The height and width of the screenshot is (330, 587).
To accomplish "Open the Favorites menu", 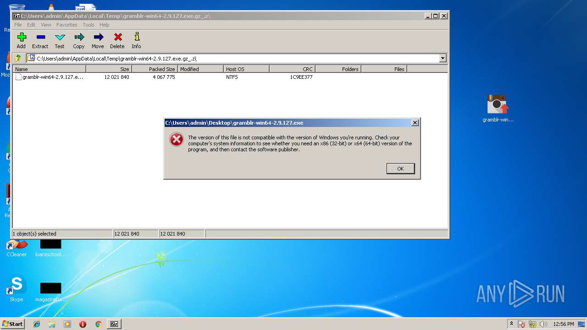I will 67,25.
